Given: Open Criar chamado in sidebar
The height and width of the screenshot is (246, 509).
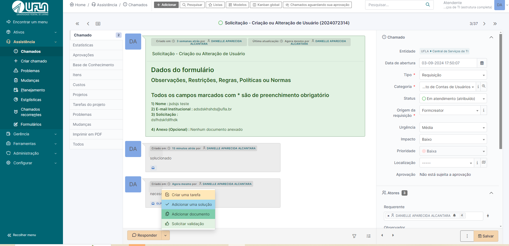Looking at the screenshot, I should click(31, 61).
